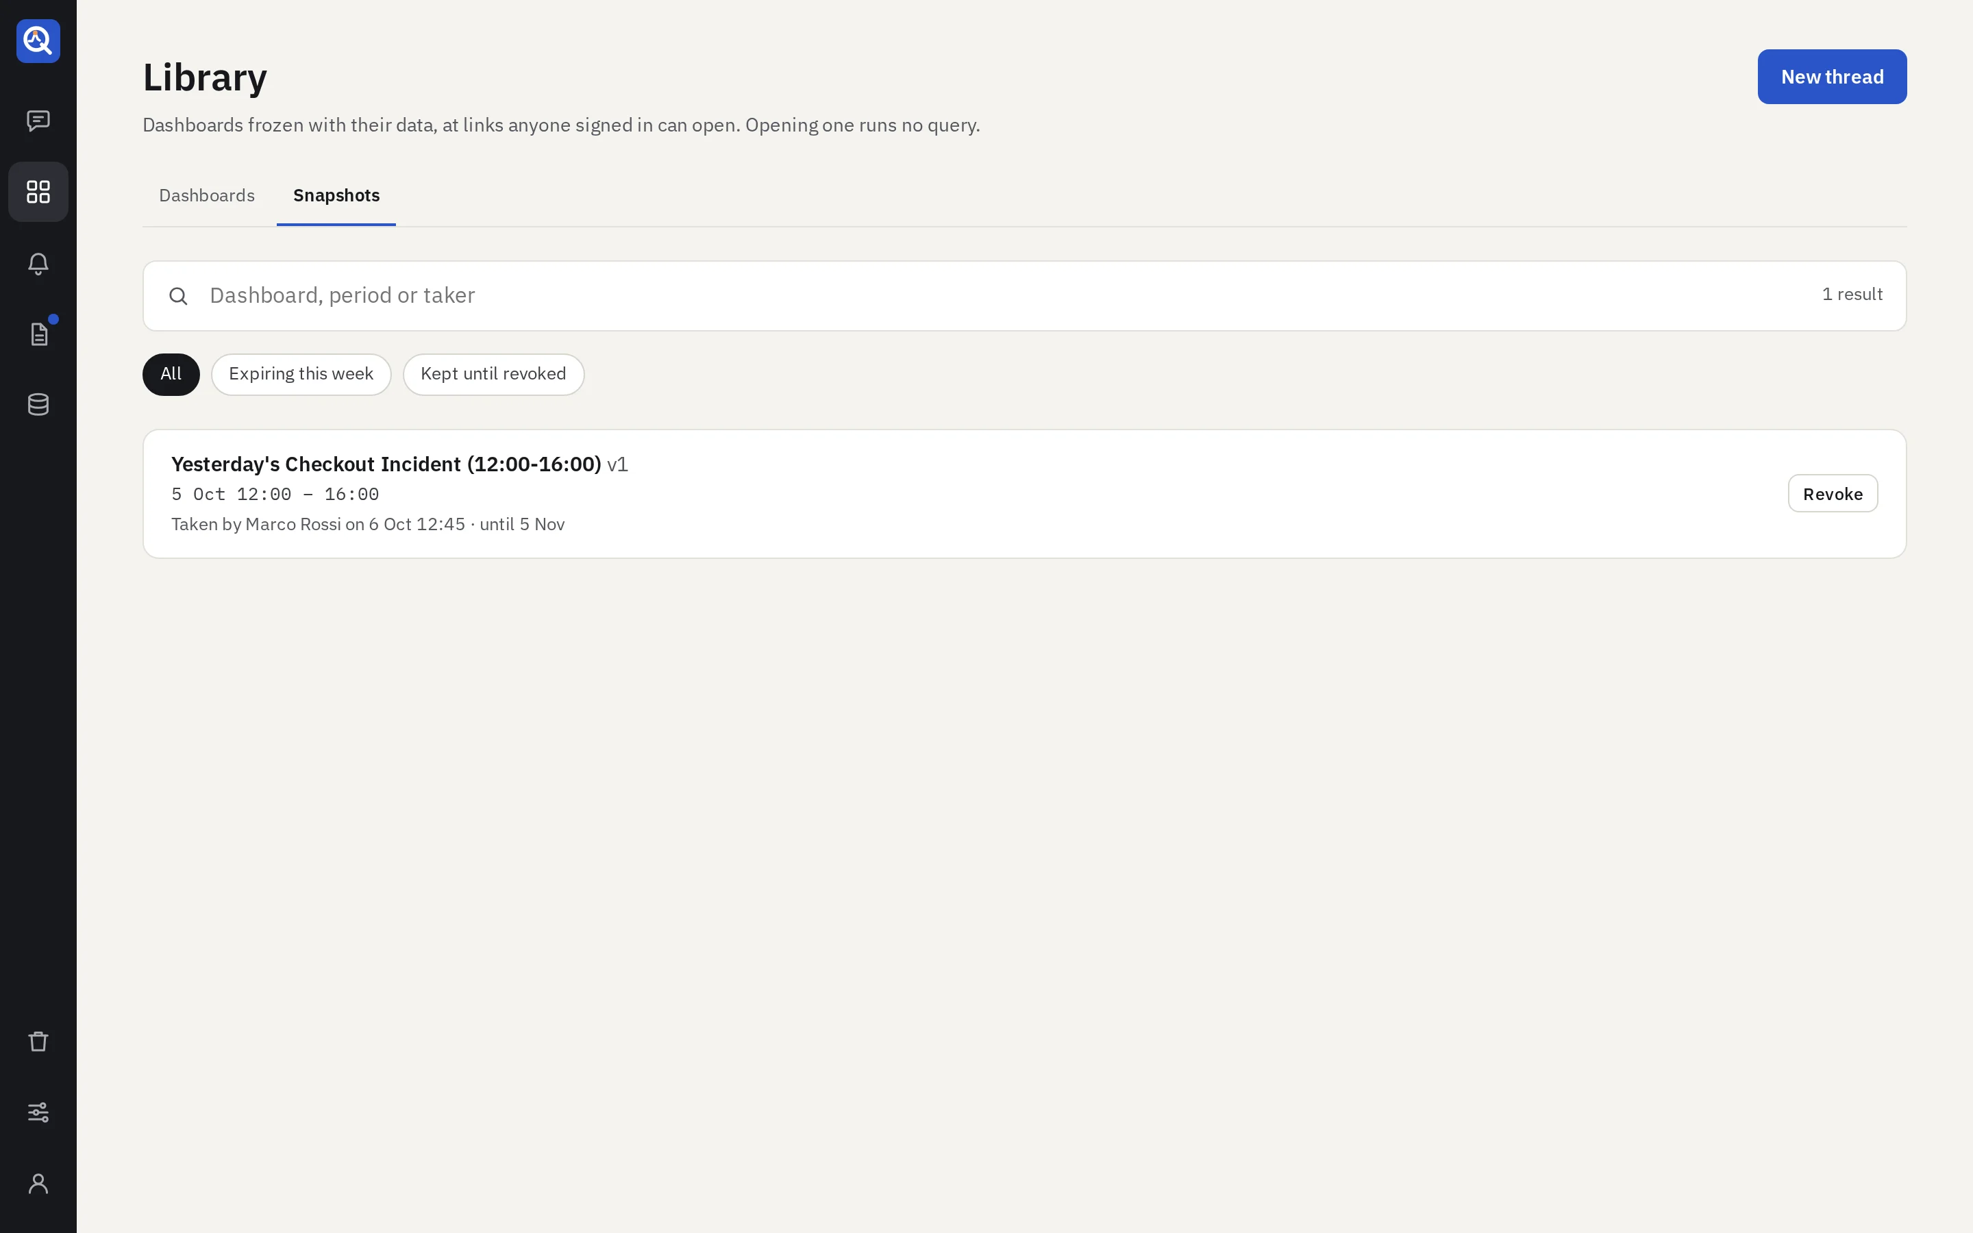Image resolution: width=1973 pixels, height=1233 pixels.
Task: Open Yesterday's Checkout Incident snapshot title
Action: point(386,464)
